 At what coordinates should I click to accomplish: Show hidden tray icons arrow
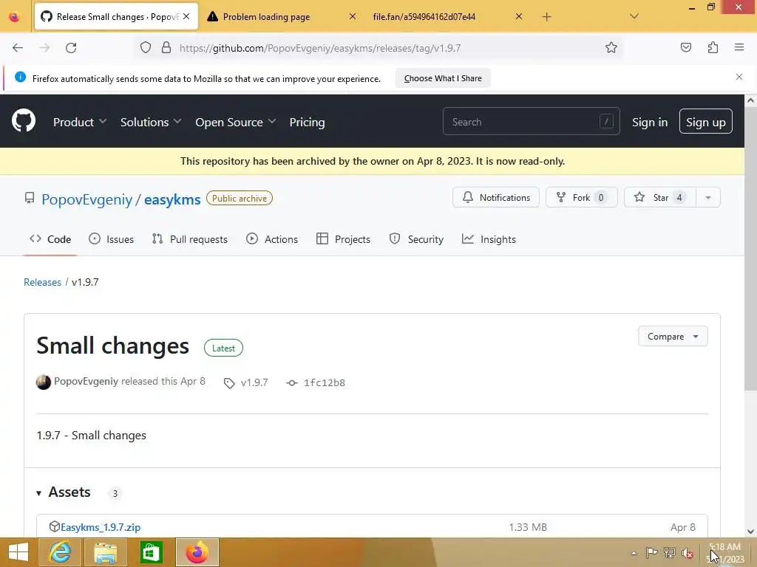634,553
